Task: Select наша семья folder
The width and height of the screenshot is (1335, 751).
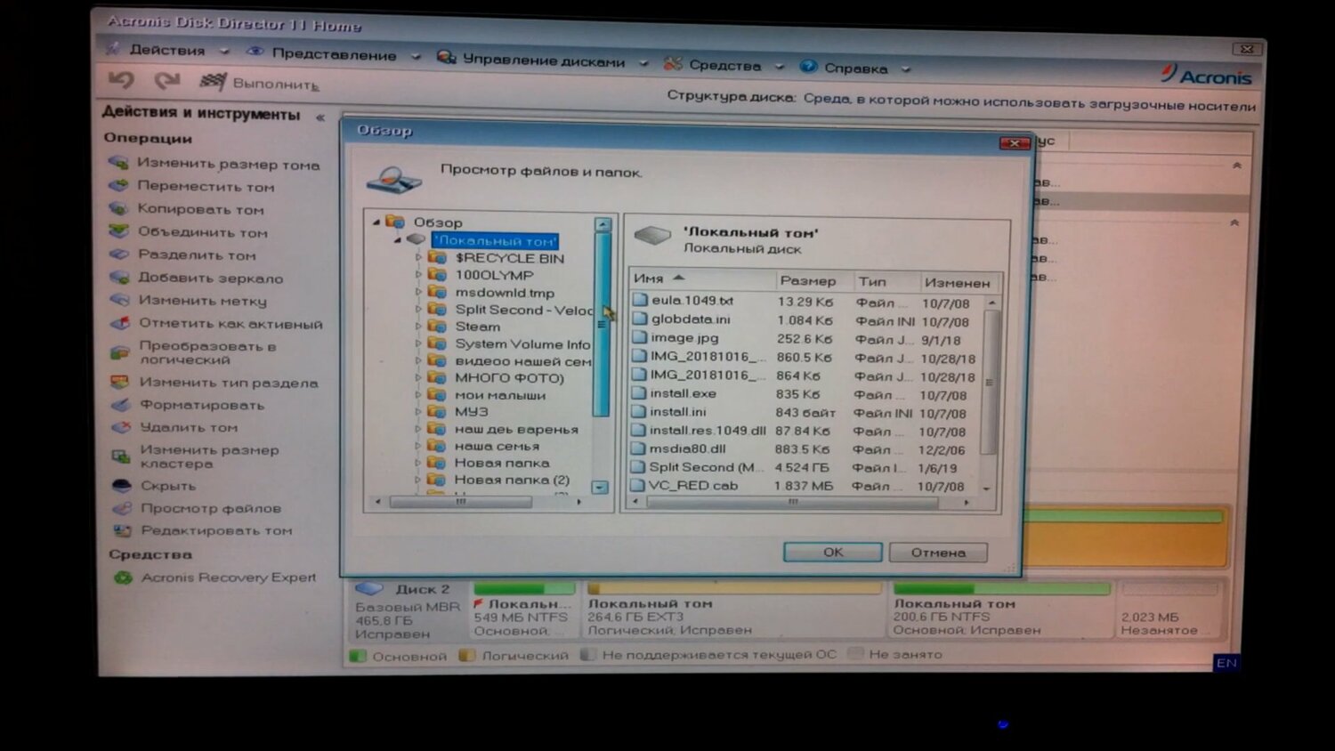Action: [x=497, y=446]
